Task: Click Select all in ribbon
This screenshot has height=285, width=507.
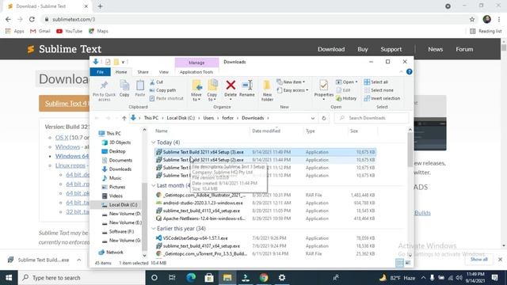Action: [375, 82]
